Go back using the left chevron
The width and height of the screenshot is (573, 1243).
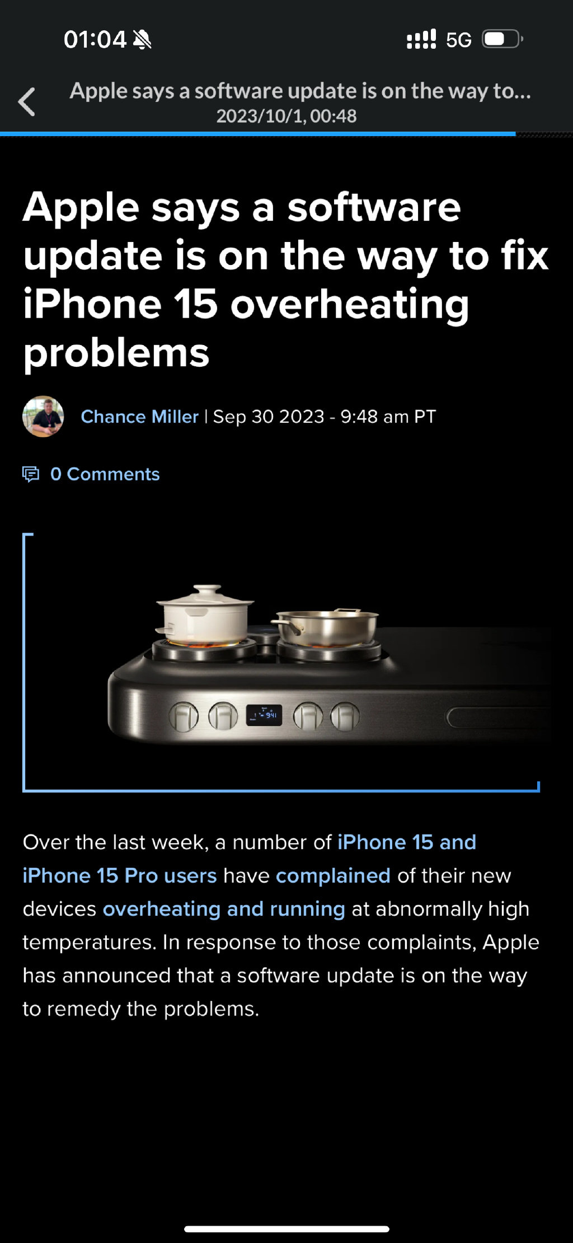click(x=26, y=102)
